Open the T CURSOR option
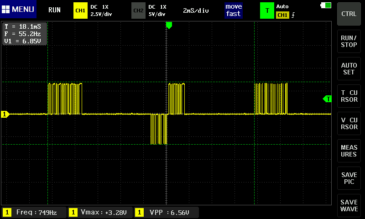 [349, 96]
